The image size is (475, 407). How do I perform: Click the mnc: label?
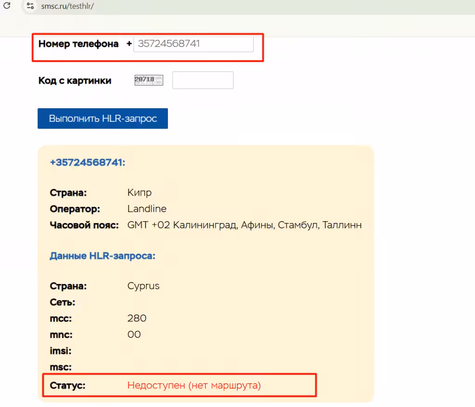pos(61,335)
